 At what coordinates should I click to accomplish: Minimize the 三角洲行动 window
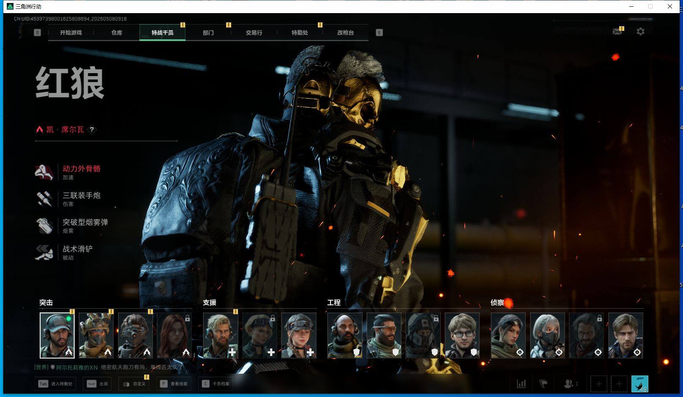[x=631, y=6]
